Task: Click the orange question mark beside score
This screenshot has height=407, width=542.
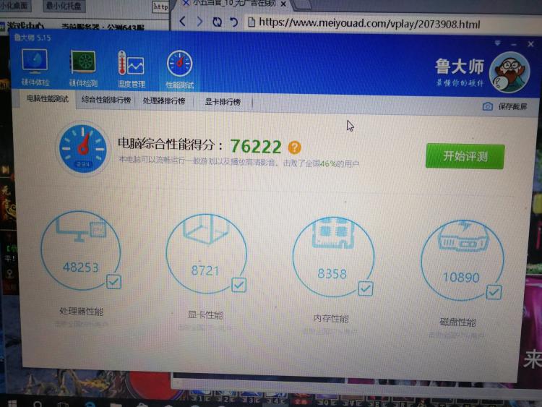Action: [x=295, y=147]
